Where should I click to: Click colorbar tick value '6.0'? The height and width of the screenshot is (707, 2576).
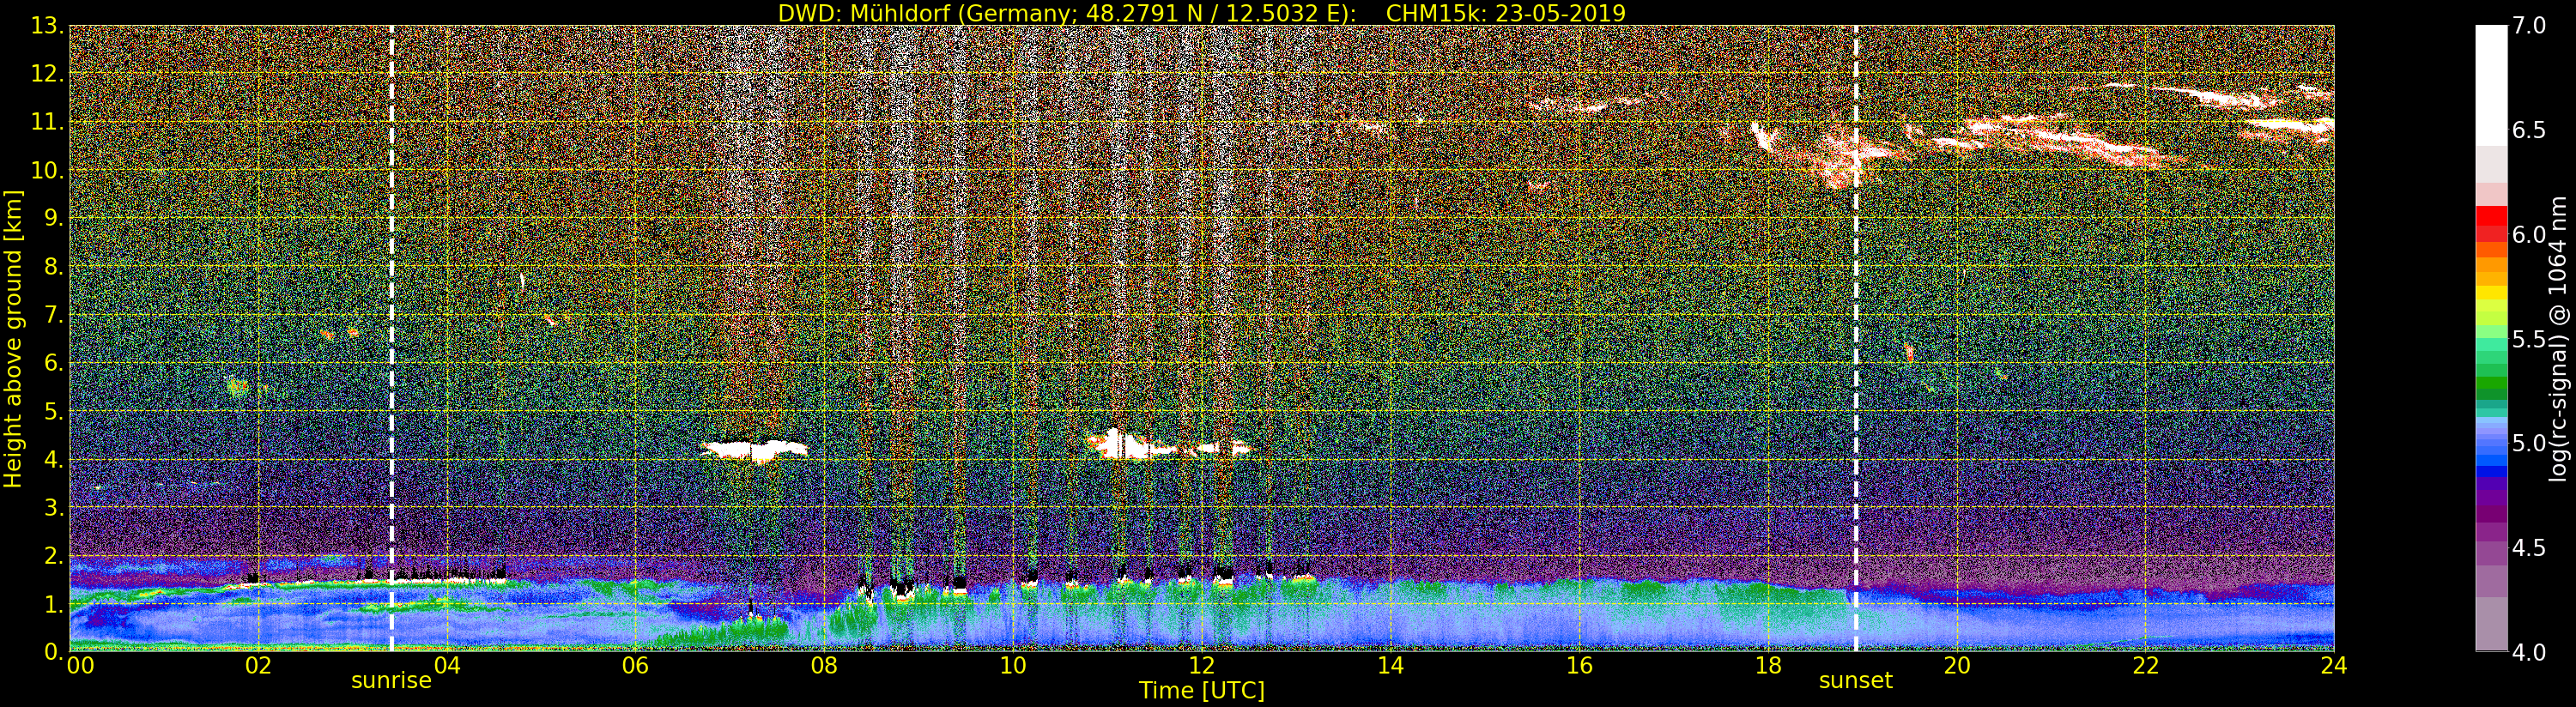[2530, 235]
